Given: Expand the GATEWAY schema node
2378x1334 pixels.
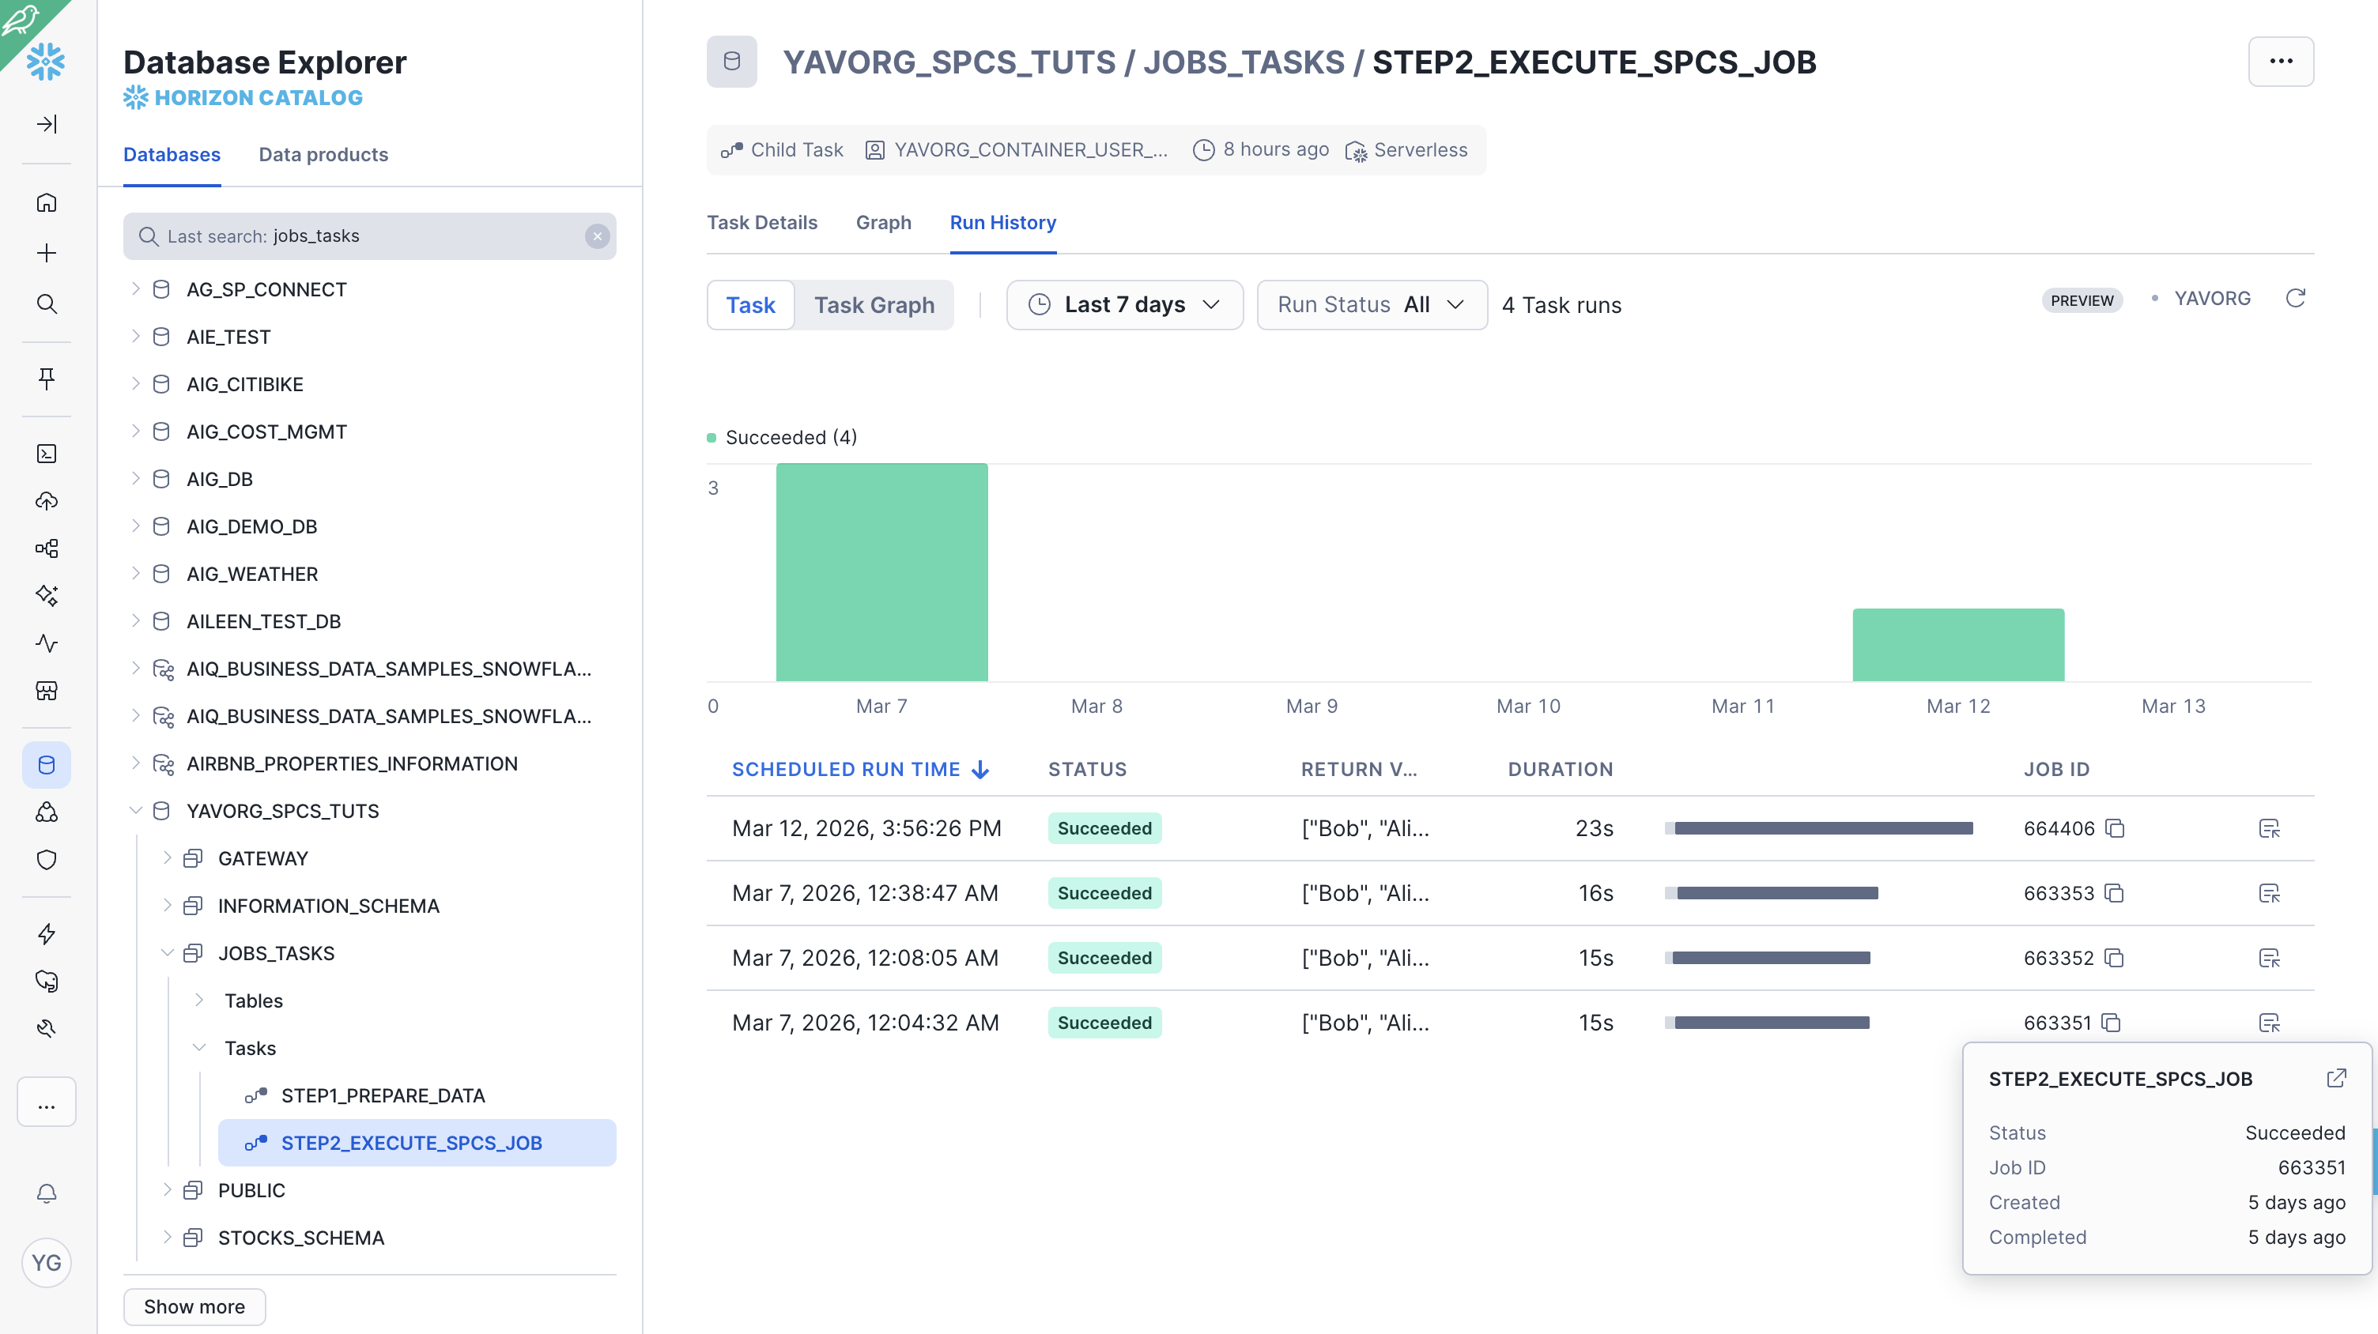Looking at the screenshot, I should tap(167, 858).
